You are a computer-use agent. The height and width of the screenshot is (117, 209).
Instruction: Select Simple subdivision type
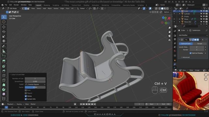point(200,44)
